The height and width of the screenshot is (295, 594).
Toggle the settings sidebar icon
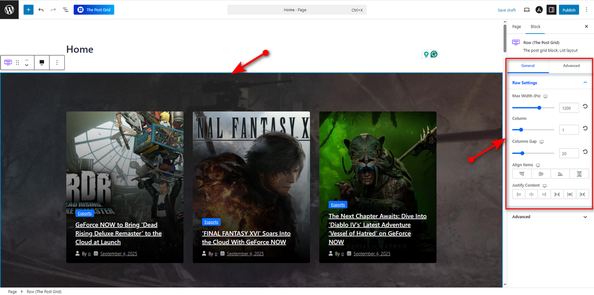point(551,10)
